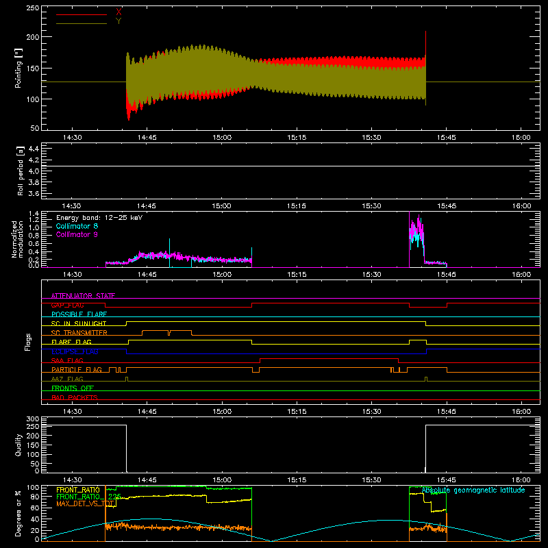Click the 15:45 tick under Quality plot
This screenshot has height=548, width=548.
[x=447, y=480]
